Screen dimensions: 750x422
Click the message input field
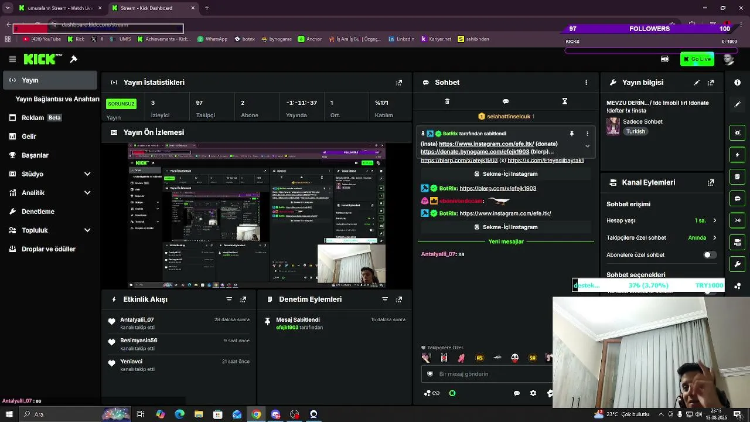(487, 374)
